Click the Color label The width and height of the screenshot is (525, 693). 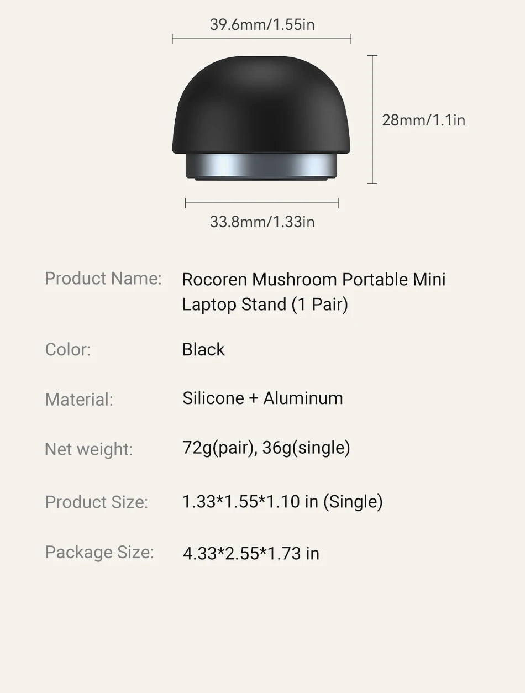[x=68, y=349]
